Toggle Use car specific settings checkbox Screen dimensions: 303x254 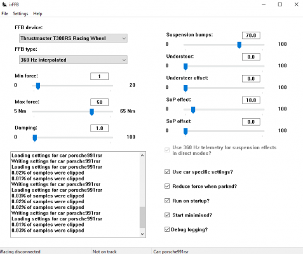[x=167, y=171]
